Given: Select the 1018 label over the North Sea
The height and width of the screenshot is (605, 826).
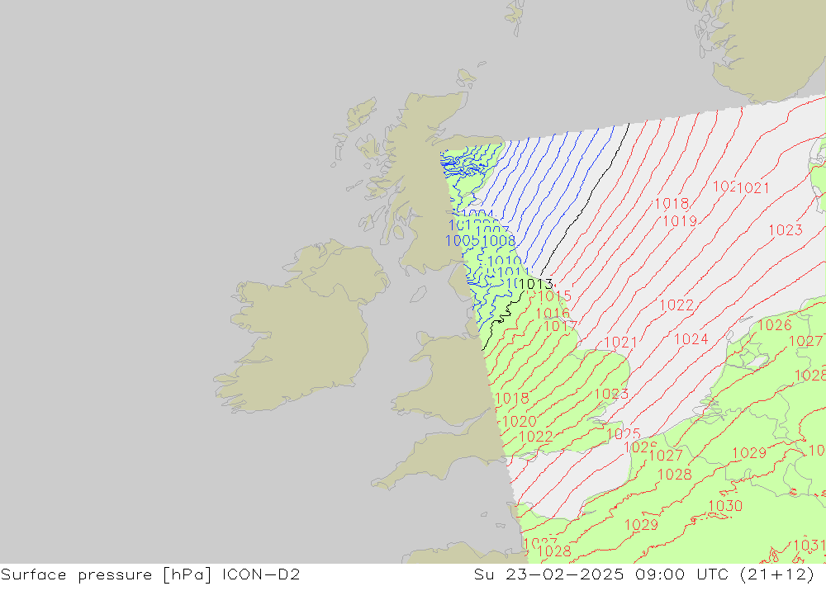Looking at the screenshot, I should pyautogui.click(x=672, y=204).
